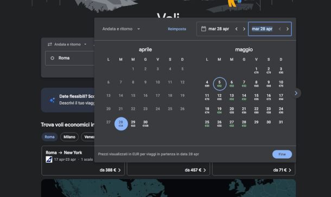Move departure date forward one day
This screenshot has width=331, height=197.
[x=244, y=29]
